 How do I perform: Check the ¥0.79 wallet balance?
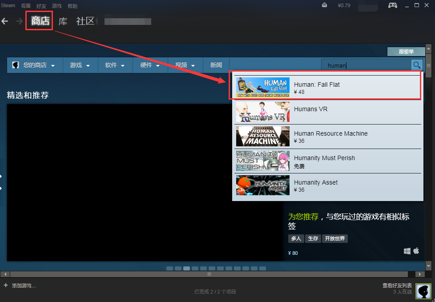(x=344, y=5)
